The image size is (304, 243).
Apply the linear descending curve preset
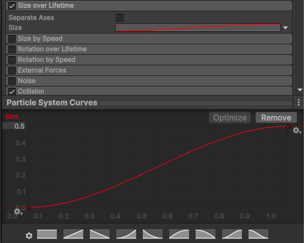100,234
